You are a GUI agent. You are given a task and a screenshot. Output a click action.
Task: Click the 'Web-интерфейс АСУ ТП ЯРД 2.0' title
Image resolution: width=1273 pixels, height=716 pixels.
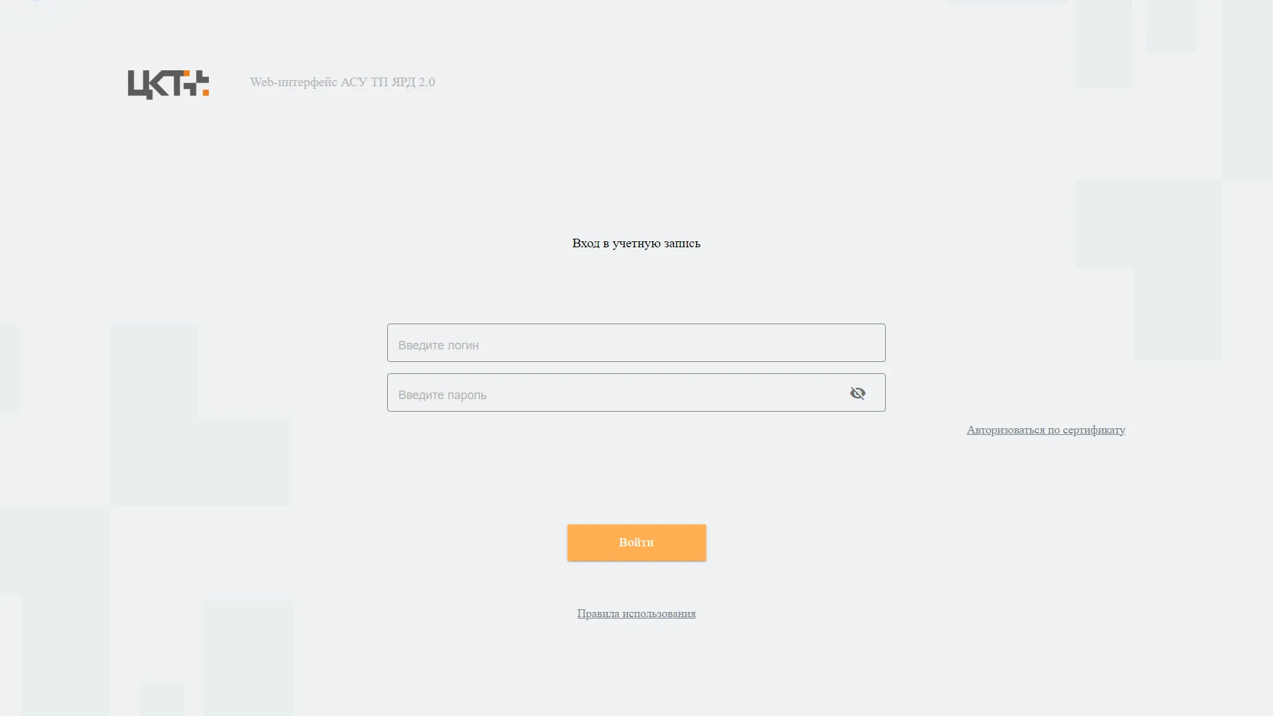342,82
